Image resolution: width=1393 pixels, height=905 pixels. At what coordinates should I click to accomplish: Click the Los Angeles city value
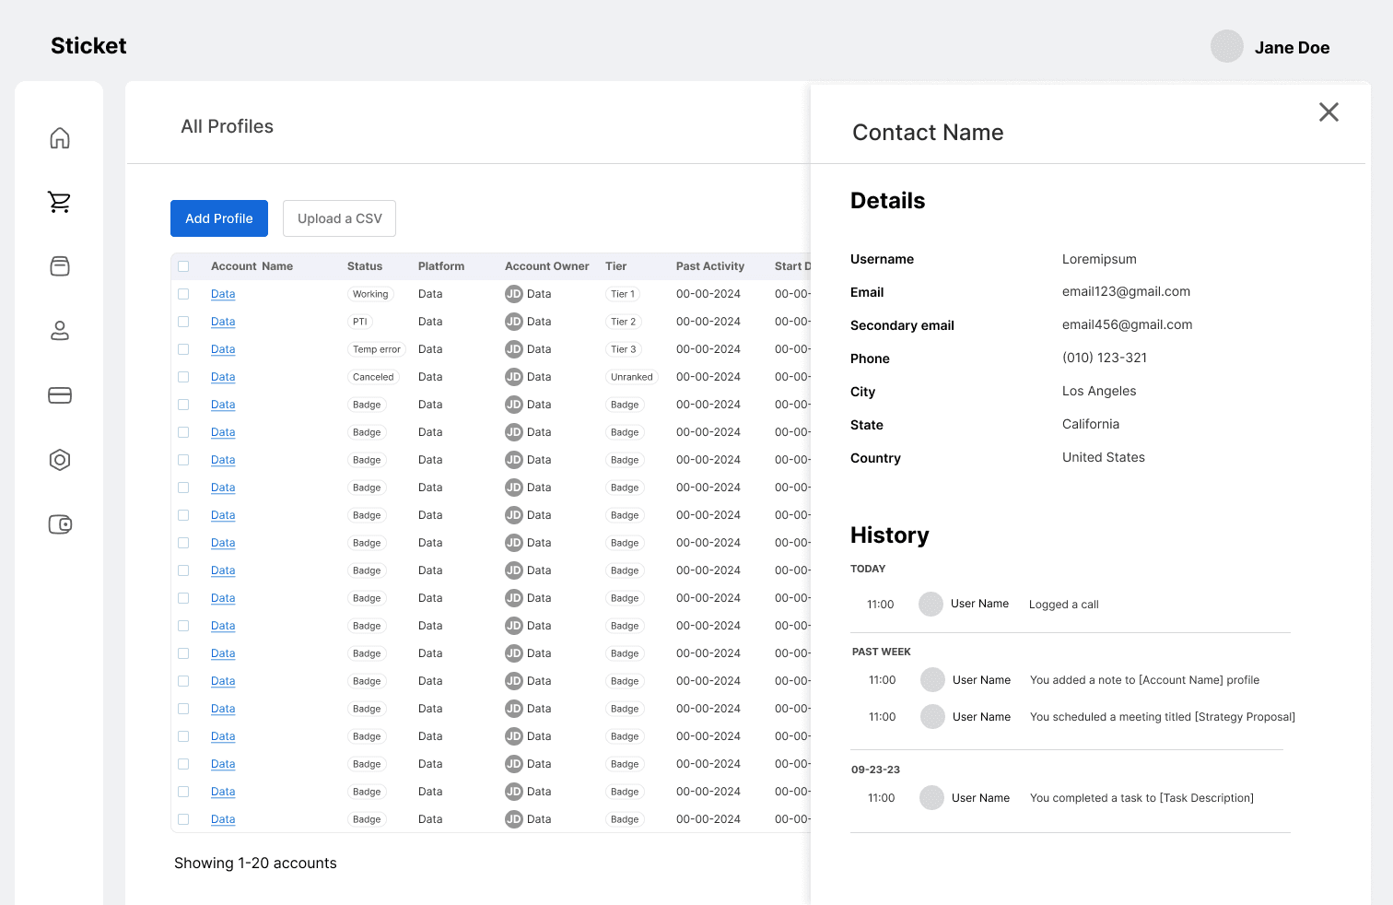point(1099,391)
